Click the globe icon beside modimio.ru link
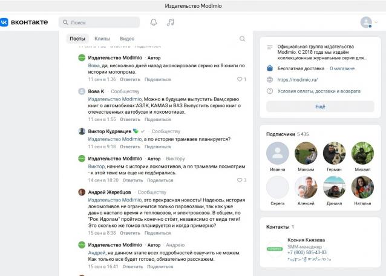The height and width of the screenshot is (276, 386). (x=270, y=79)
